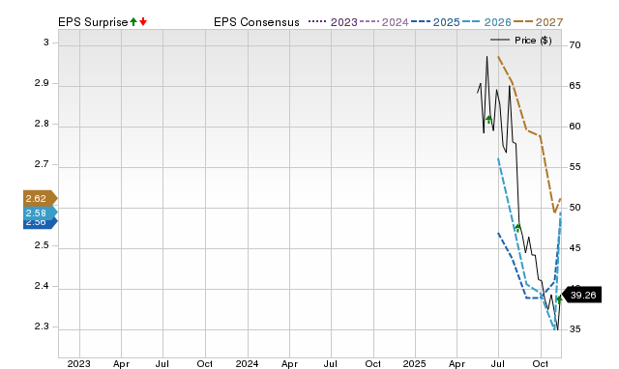Click the 2.7 label on the EPS axis
619x369 pixels.
[42, 164]
